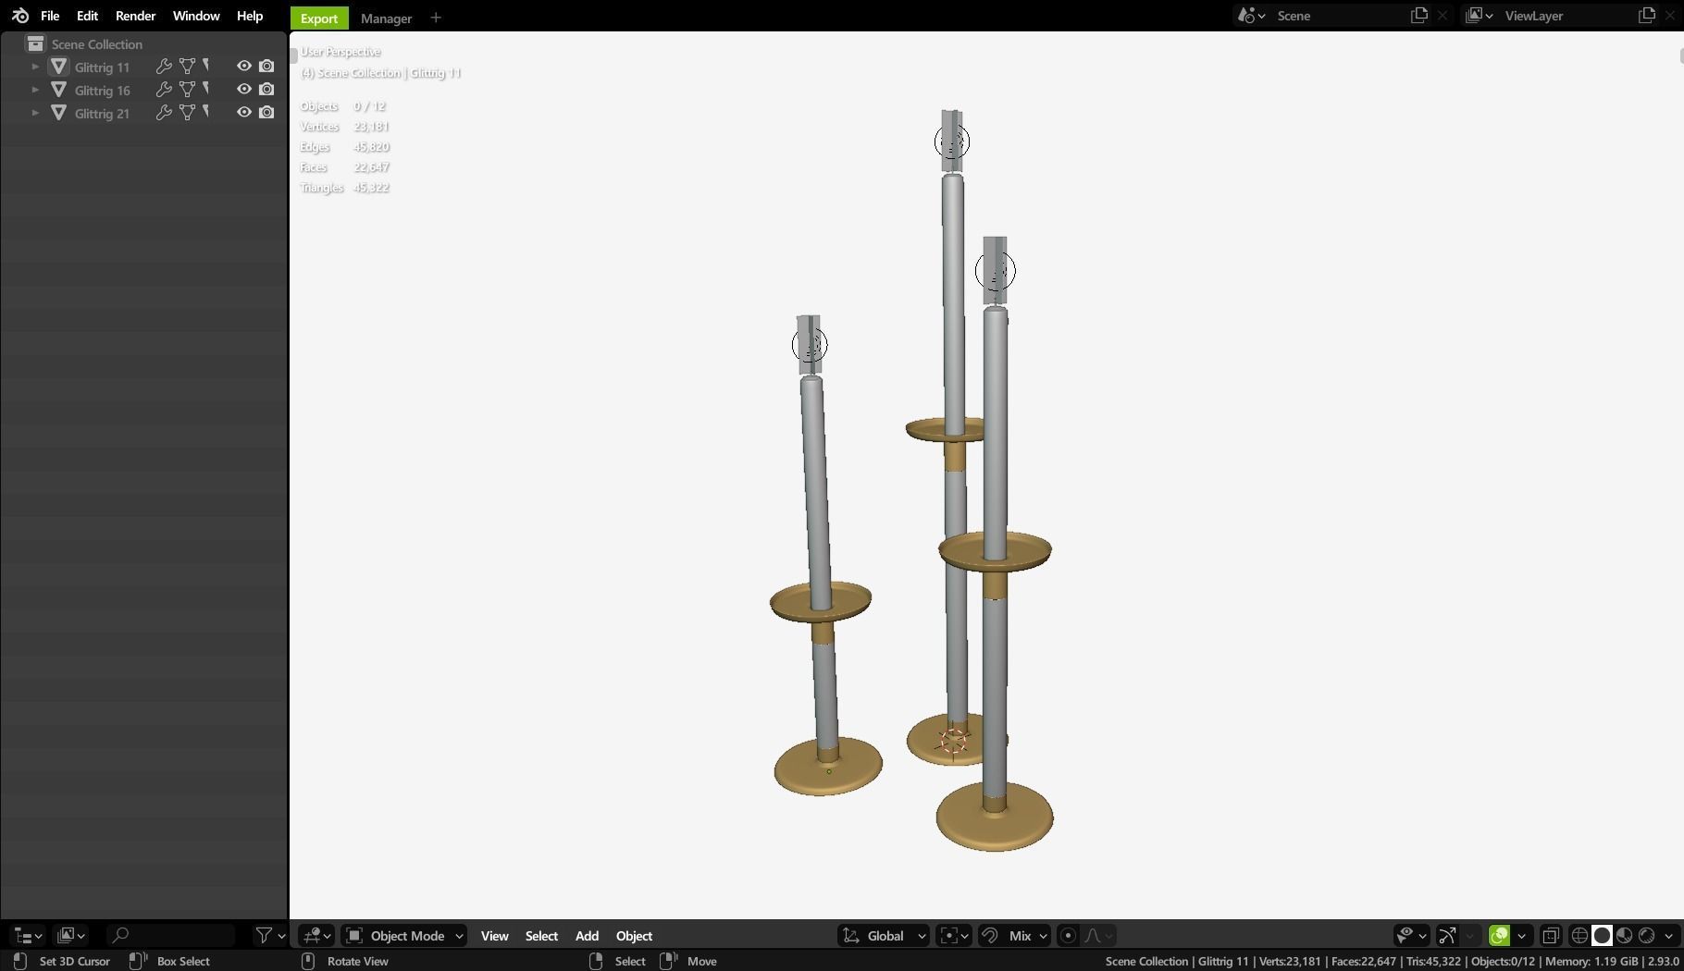Viewport: 1684px width, 971px height.
Task: Switch to the Manager workspace tab
Action: (386, 18)
